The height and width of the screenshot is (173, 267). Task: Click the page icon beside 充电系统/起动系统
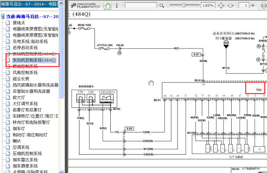pyautogui.click(x=8, y=42)
